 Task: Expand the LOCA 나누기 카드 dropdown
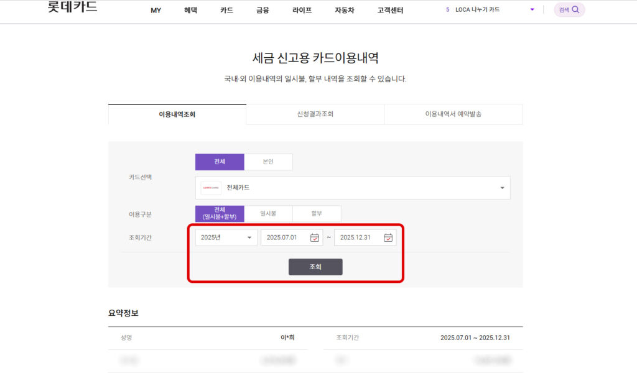click(x=531, y=10)
